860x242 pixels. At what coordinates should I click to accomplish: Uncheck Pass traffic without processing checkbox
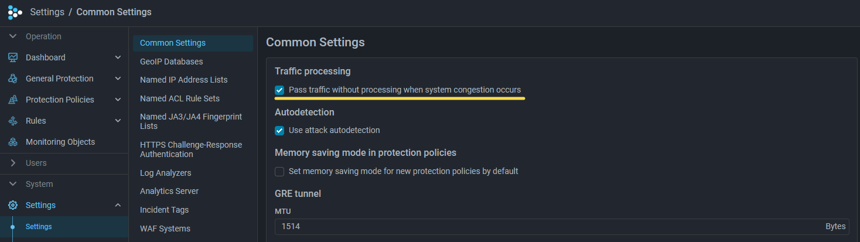click(279, 90)
